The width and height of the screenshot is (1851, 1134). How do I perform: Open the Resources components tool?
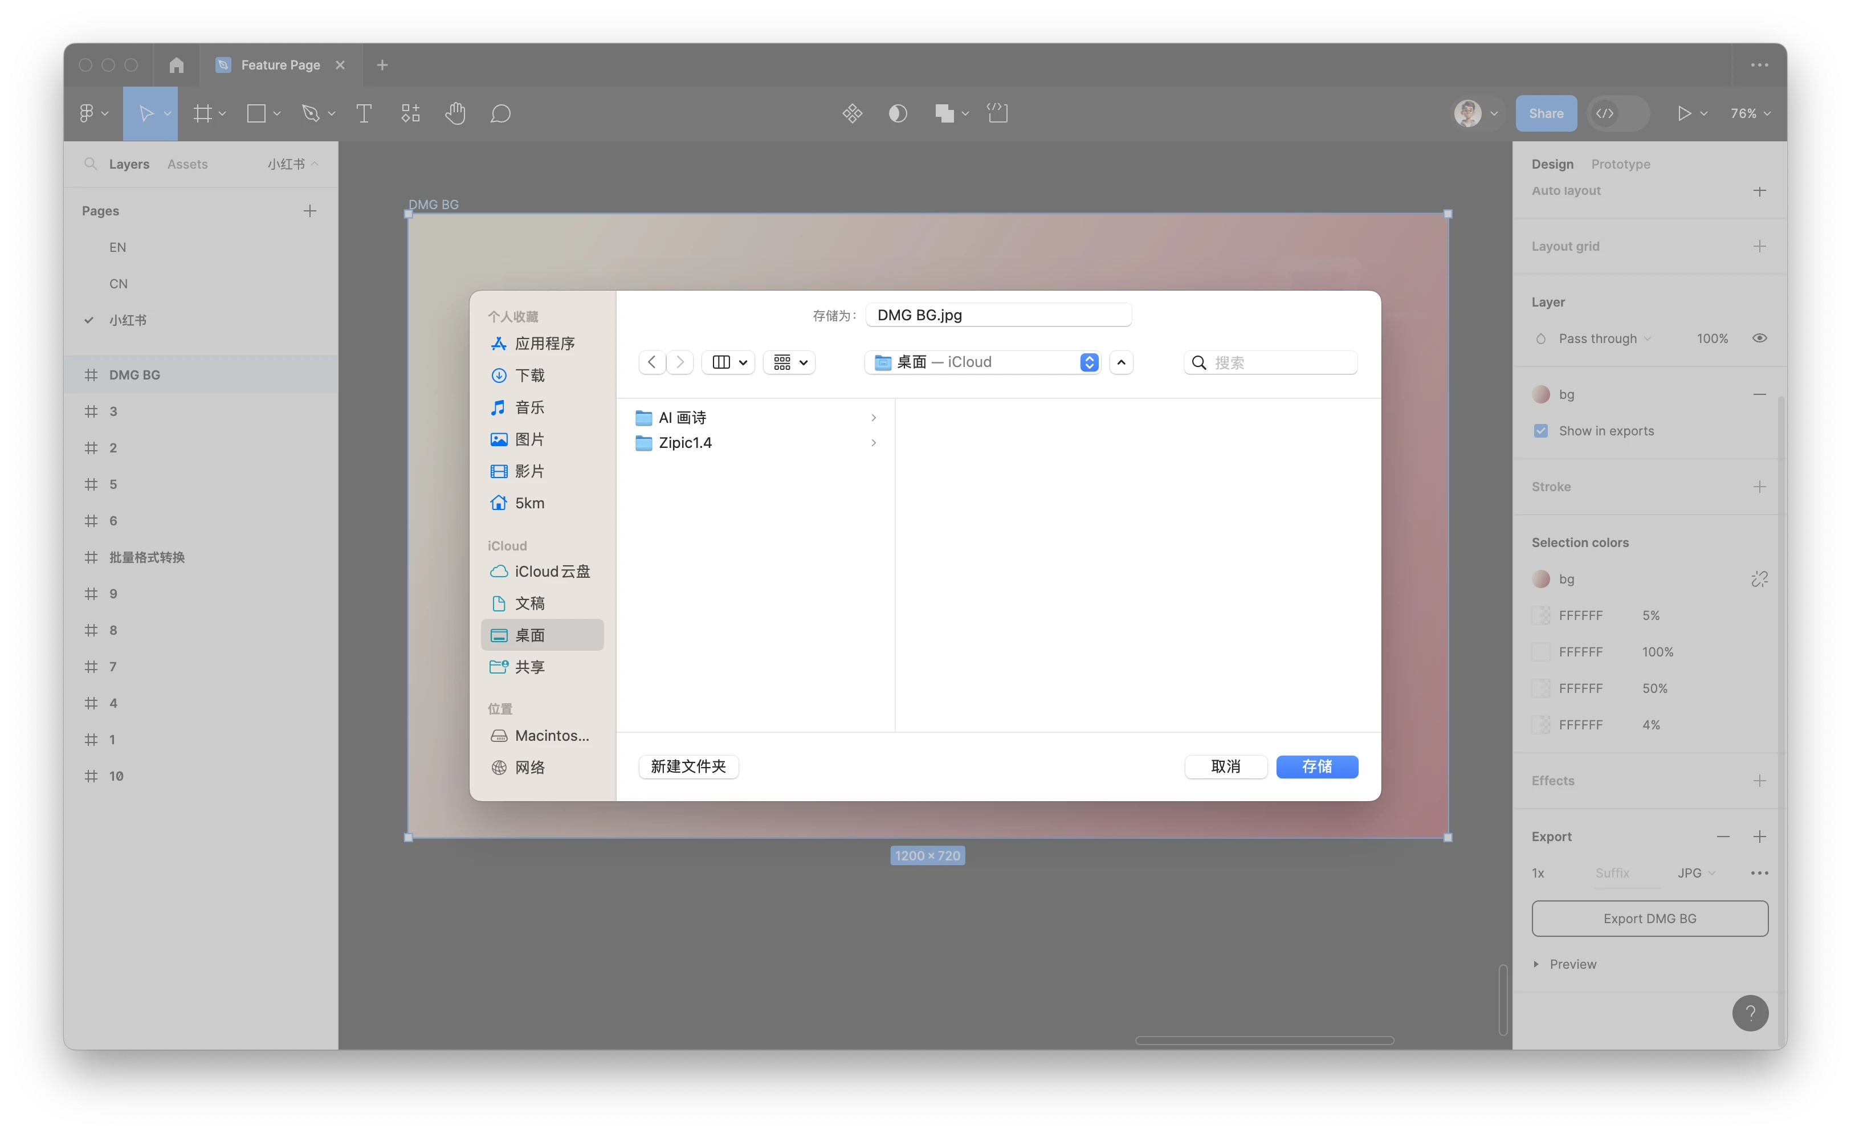(x=410, y=113)
